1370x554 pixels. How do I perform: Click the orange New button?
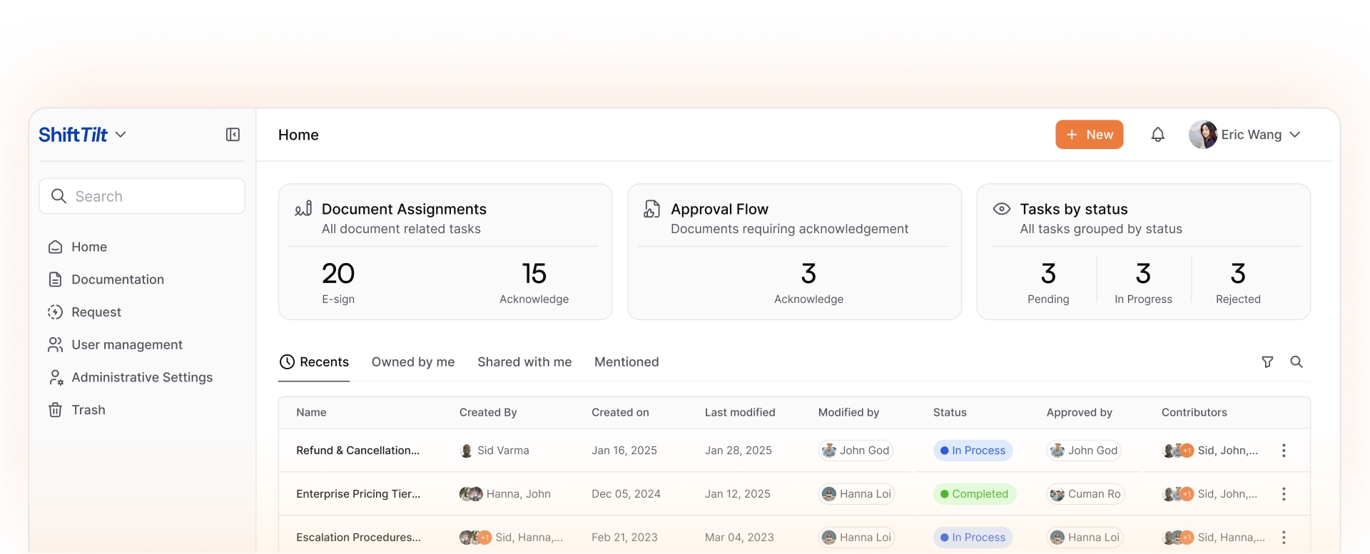click(1089, 135)
